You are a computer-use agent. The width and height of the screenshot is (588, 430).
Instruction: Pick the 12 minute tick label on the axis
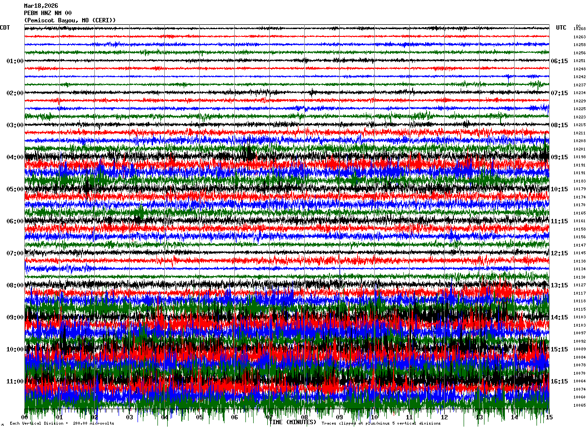point(444,417)
